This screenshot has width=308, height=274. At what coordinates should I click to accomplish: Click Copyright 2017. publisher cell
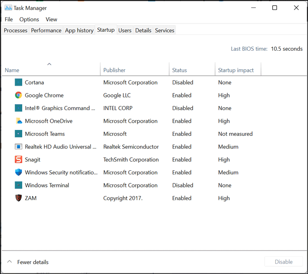tap(123, 198)
